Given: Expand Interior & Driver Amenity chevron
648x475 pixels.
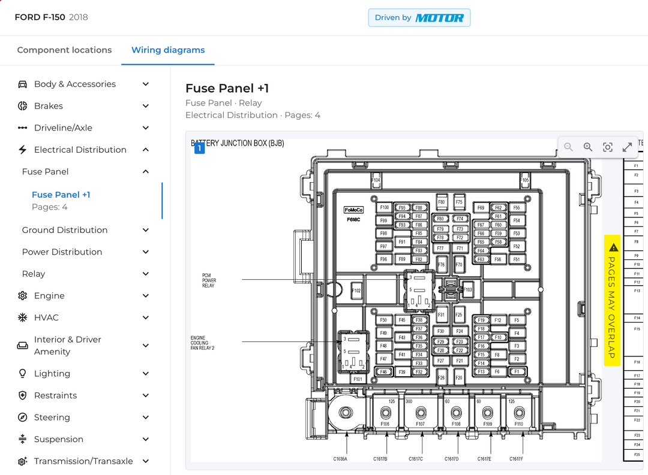Looking at the screenshot, I should (145, 346).
